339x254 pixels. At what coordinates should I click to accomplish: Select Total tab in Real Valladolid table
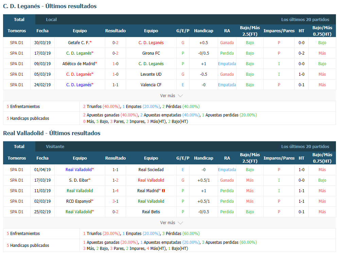[19, 147]
